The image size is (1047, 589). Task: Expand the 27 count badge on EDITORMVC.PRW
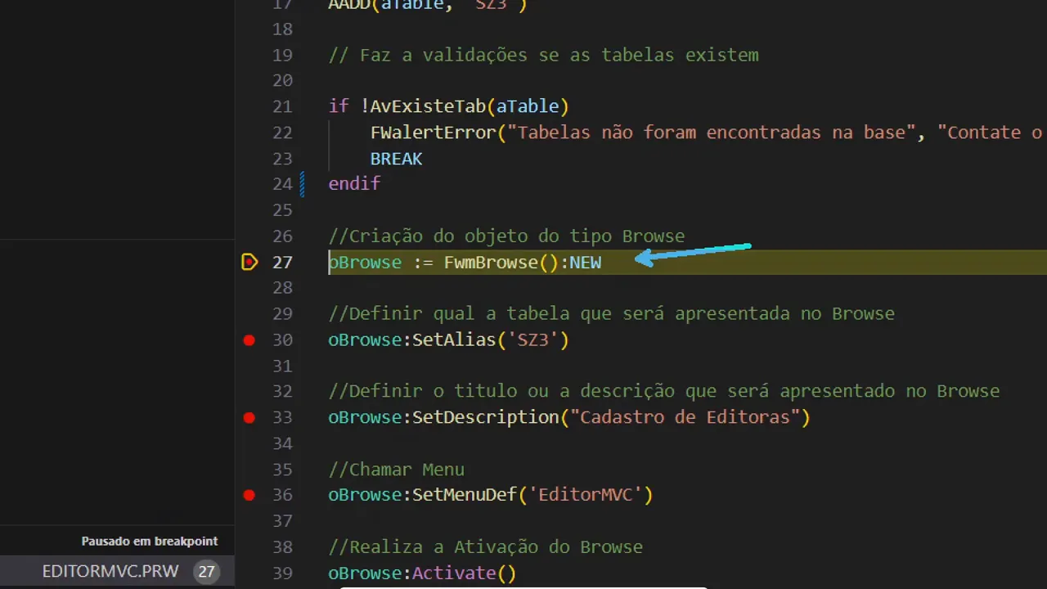pos(207,571)
